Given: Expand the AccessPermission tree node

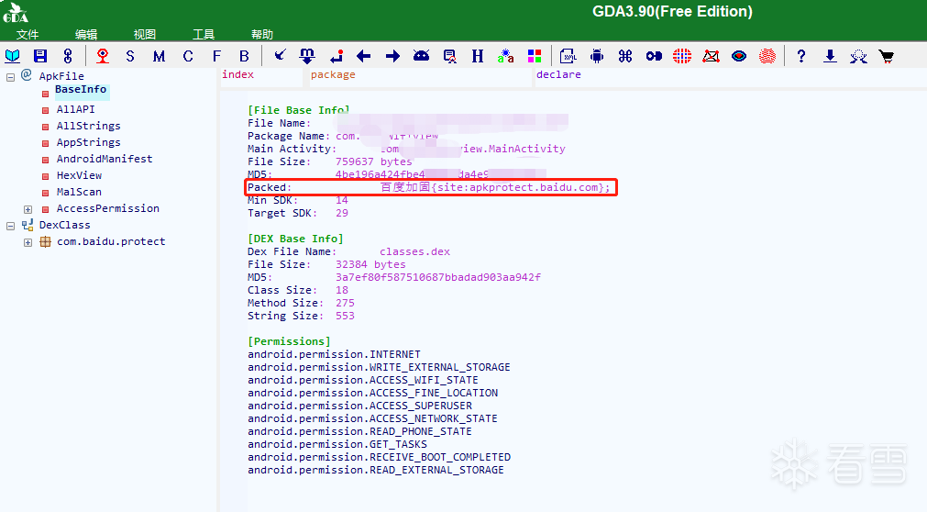Looking at the screenshot, I should point(28,209).
